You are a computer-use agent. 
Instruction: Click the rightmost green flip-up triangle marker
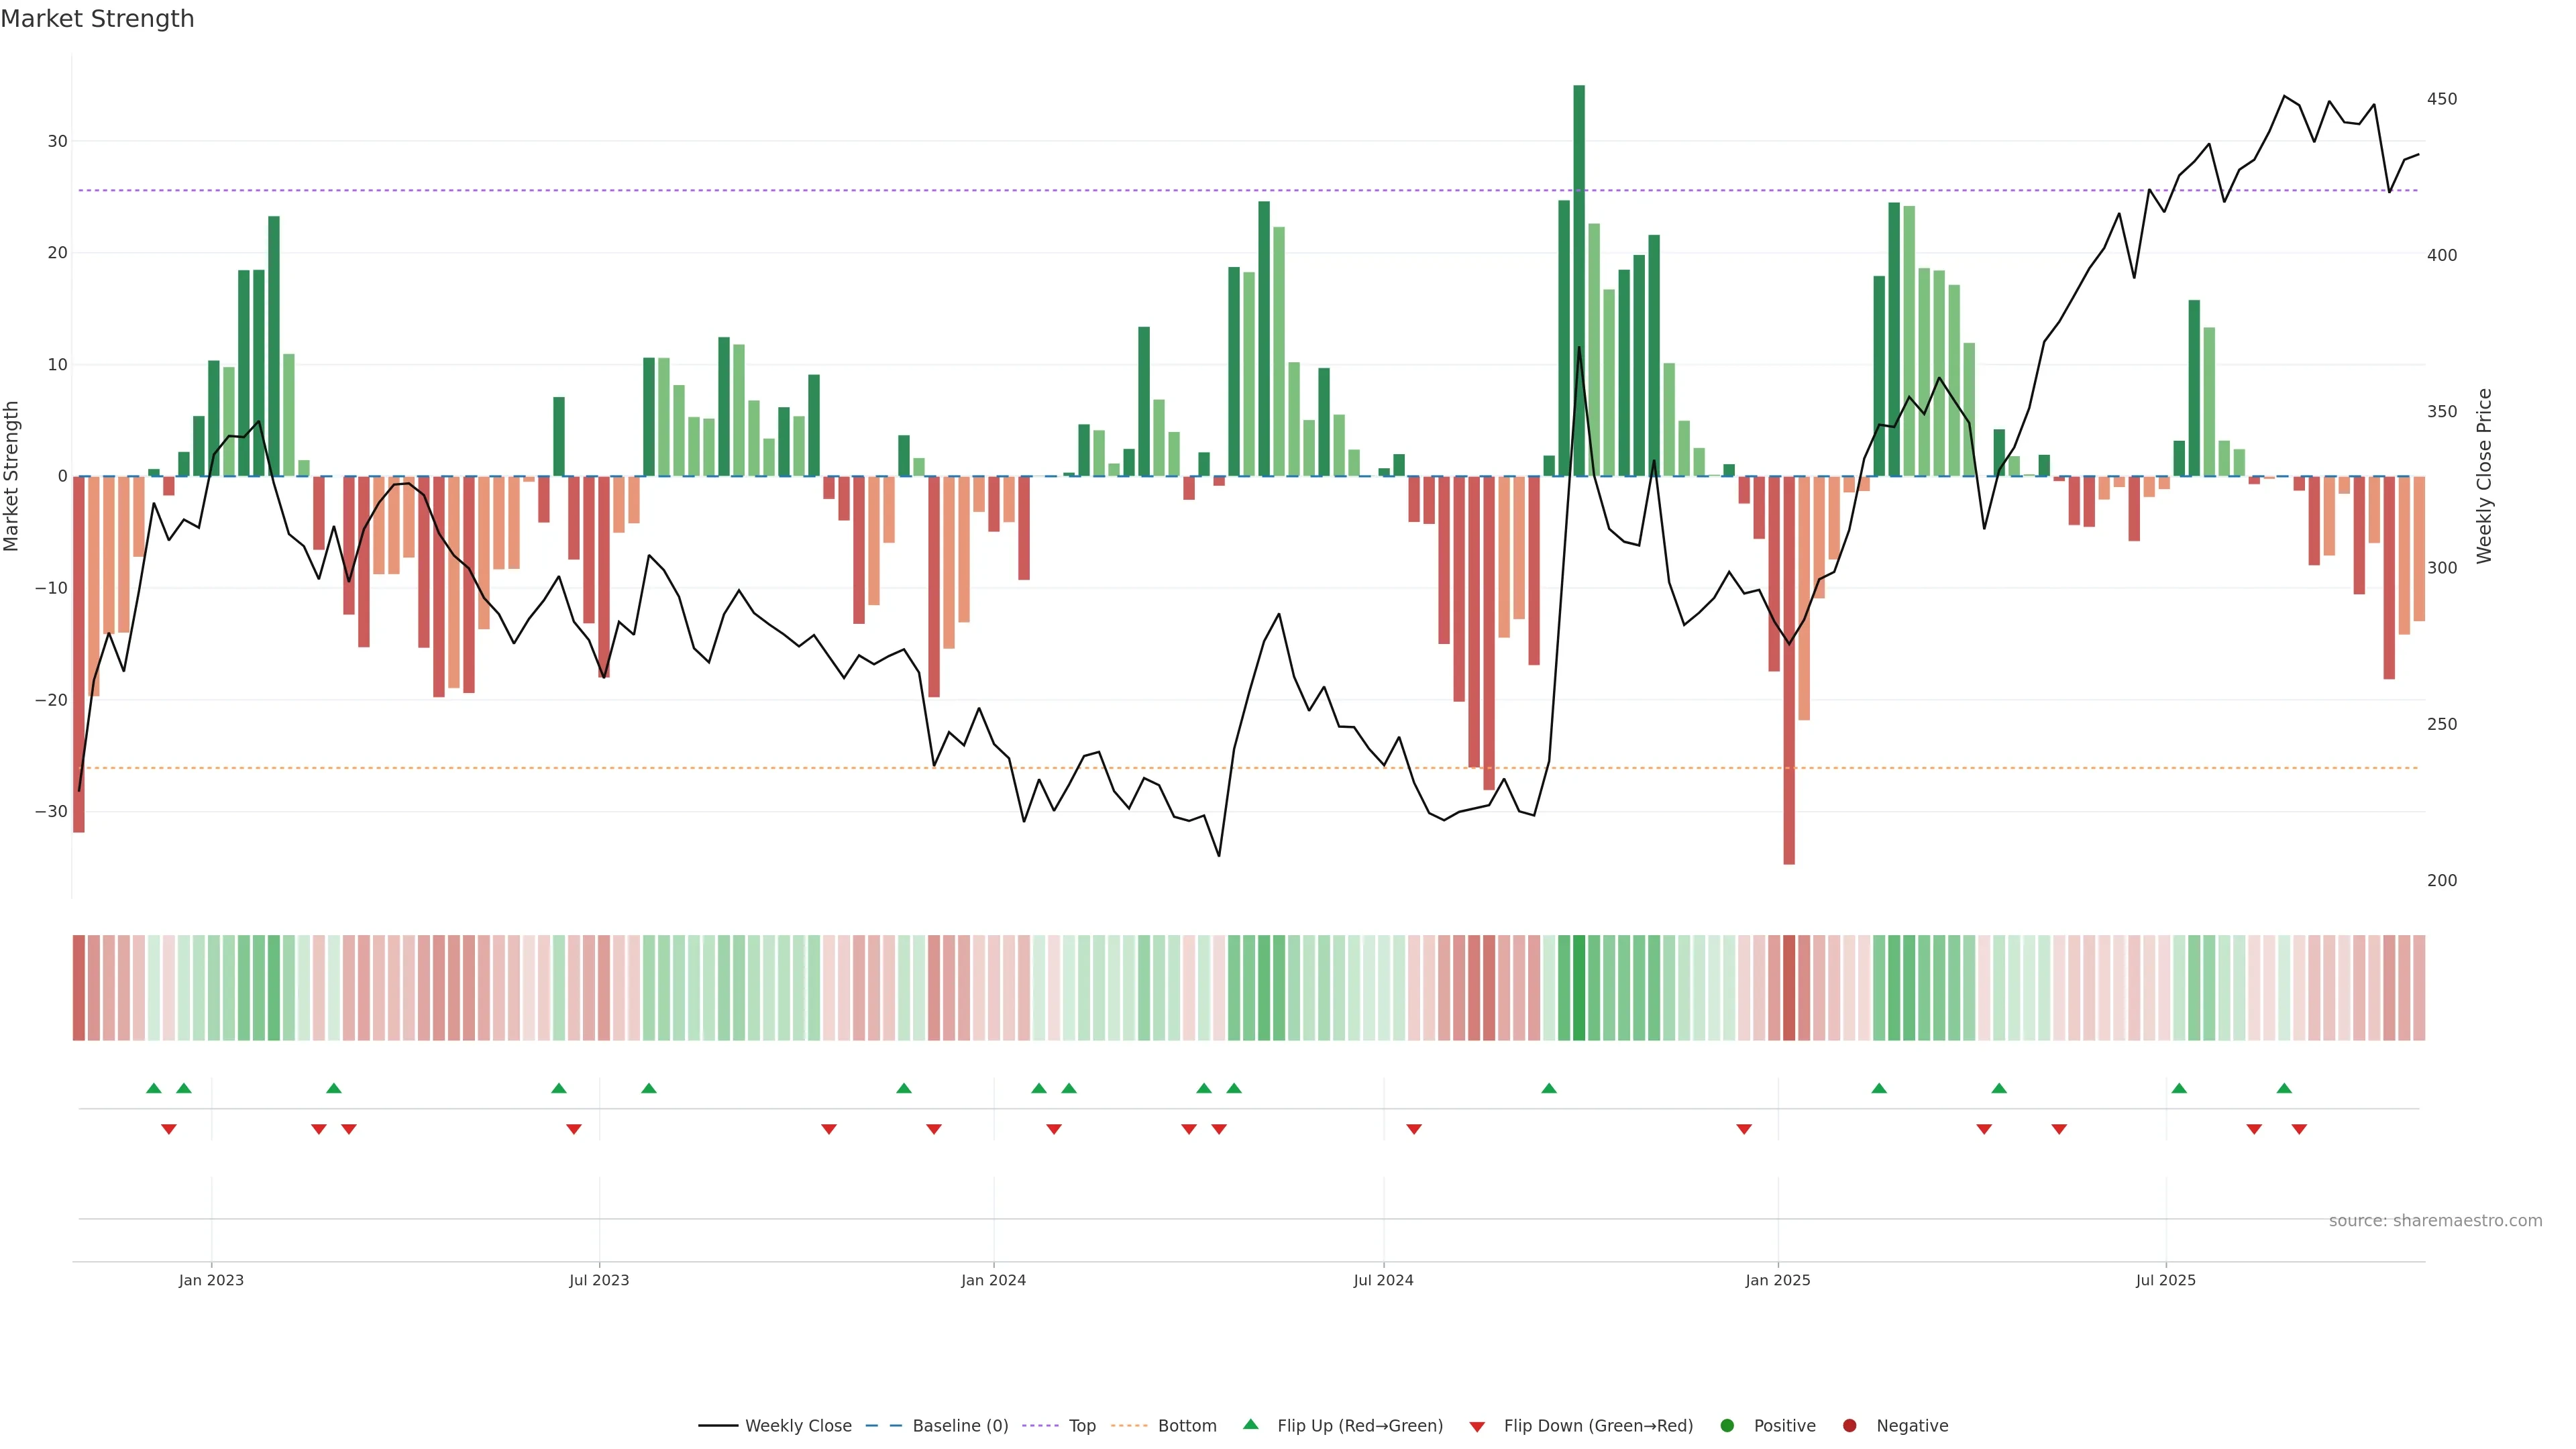click(x=2284, y=1088)
